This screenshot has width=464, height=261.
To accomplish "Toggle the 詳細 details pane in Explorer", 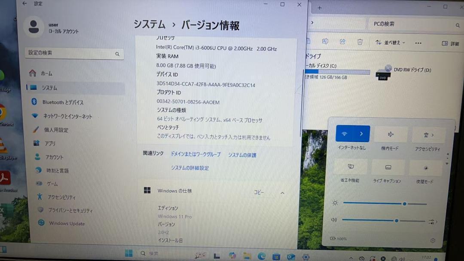I will click(450, 43).
